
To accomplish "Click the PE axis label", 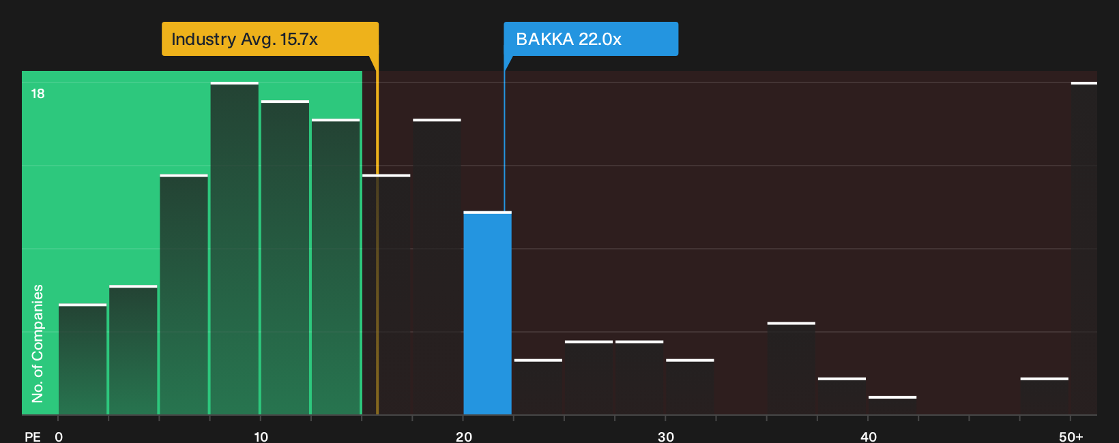I will [x=33, y=437].
